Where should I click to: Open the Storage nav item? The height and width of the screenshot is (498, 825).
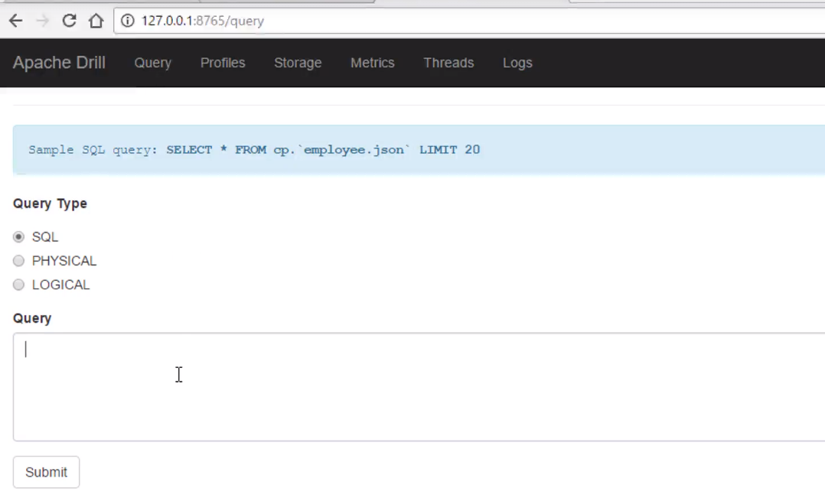point(298,63)
